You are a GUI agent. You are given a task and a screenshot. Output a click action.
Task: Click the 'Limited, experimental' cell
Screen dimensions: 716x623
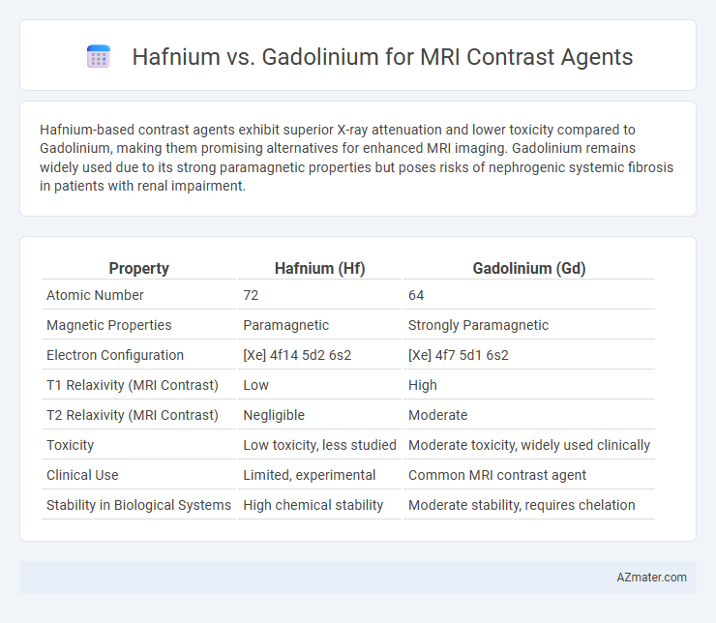point(310,475)
